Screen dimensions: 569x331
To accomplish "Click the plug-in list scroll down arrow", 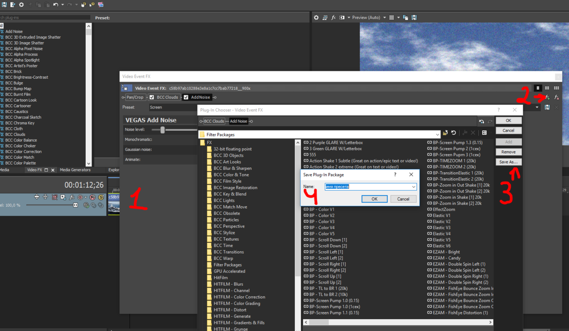I will 89,163.
